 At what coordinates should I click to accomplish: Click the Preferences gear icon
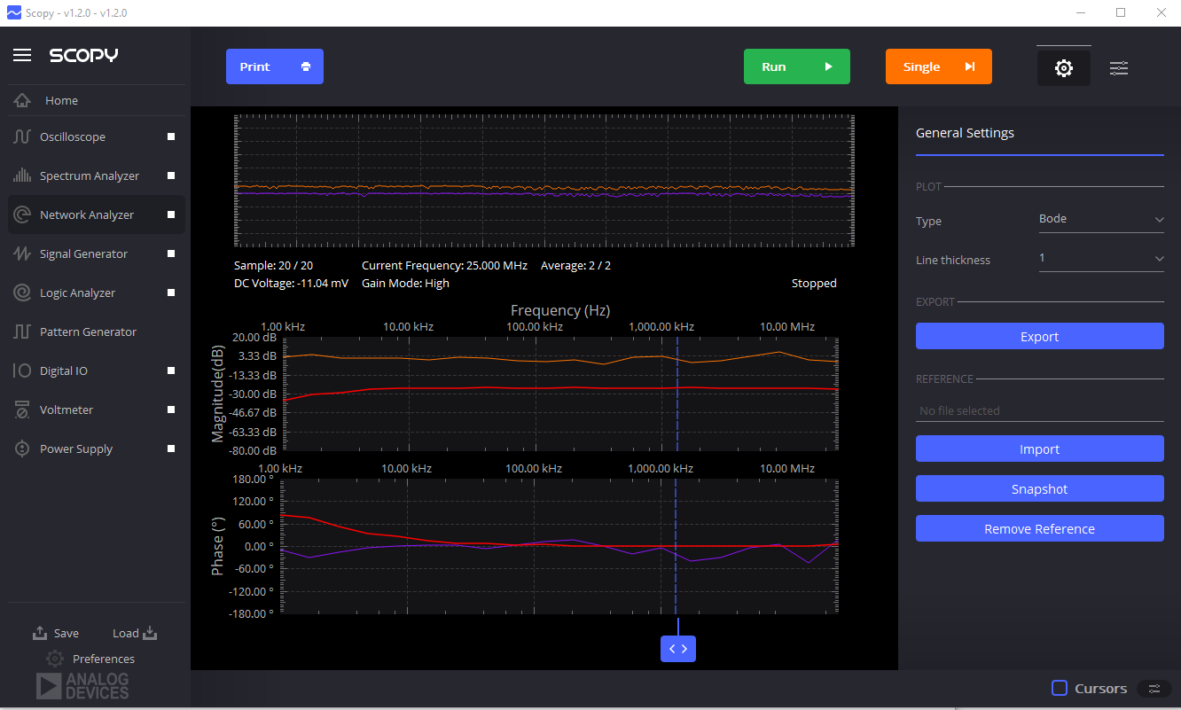coord(55,659)
